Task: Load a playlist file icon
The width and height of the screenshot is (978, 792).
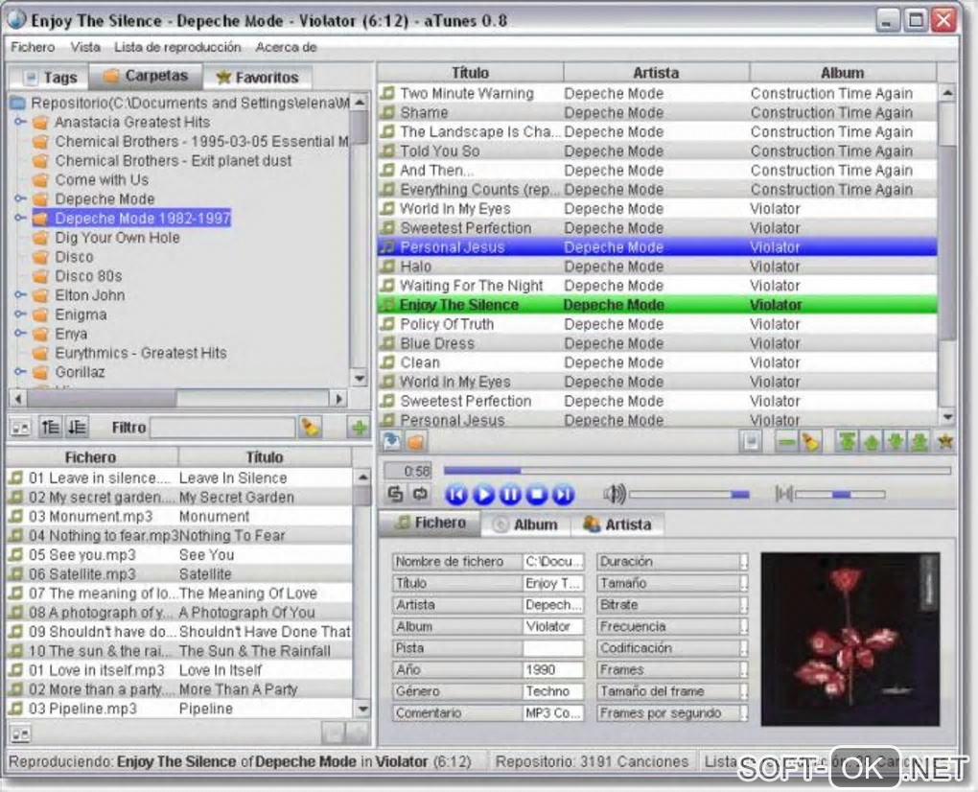Action: (x=392, y=441)
